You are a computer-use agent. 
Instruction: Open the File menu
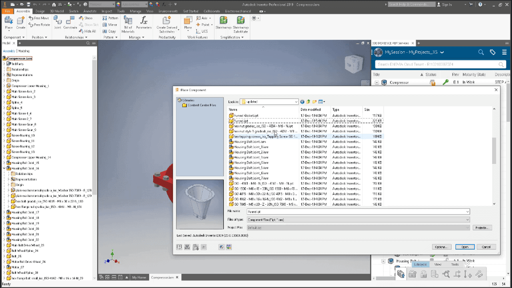tap(8, 11)
